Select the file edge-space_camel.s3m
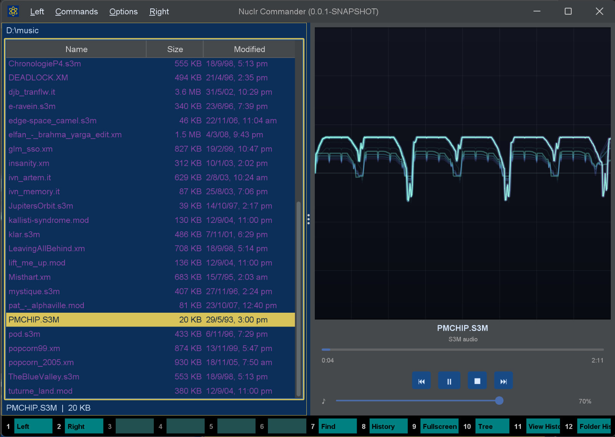 click(151, 120)
